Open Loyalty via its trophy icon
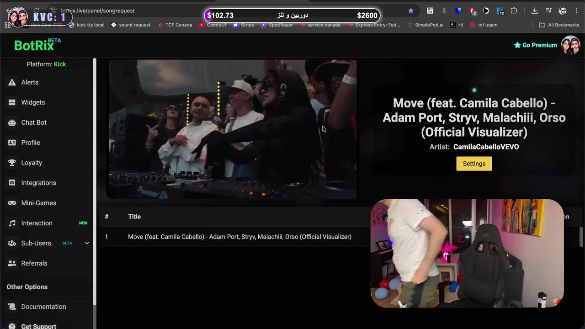585x329 pixels. pyautogui.click(x=12, y=163)
